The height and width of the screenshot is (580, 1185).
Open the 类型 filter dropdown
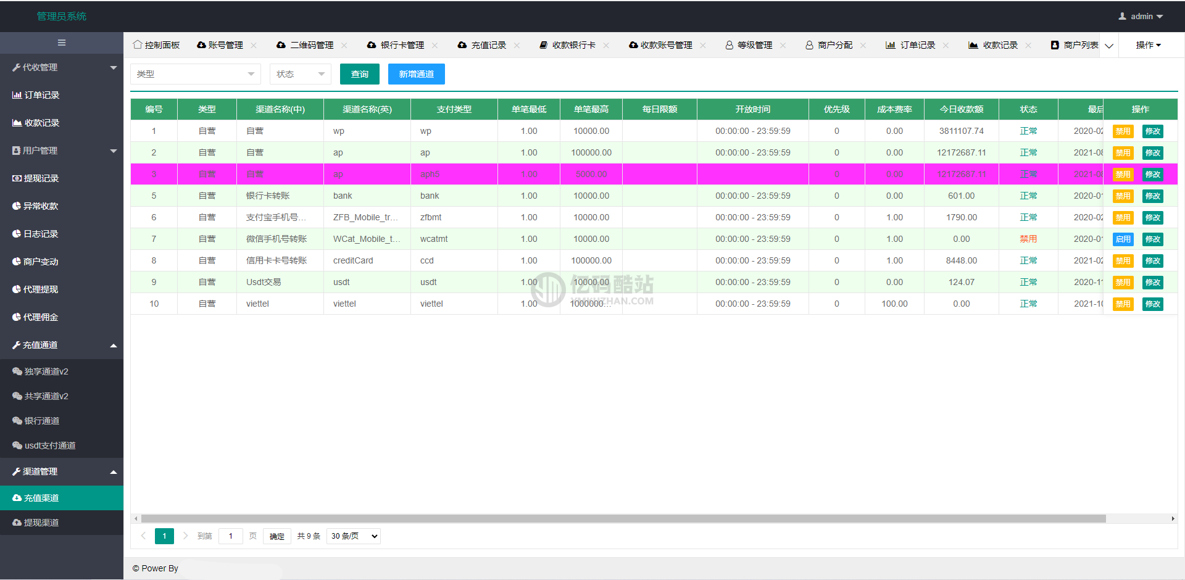click(x=196, y=74)
